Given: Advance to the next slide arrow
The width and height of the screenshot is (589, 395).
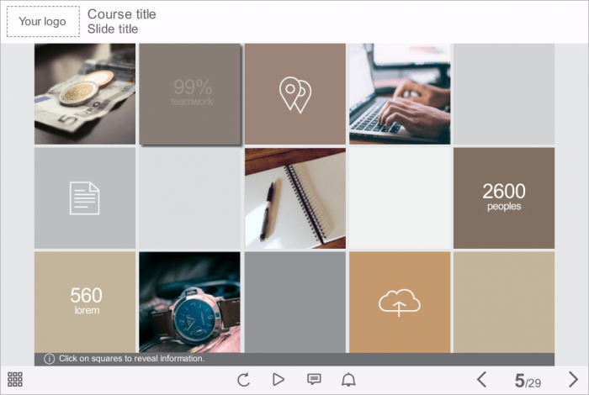Looking at the screenshot, I should (573, 379).
